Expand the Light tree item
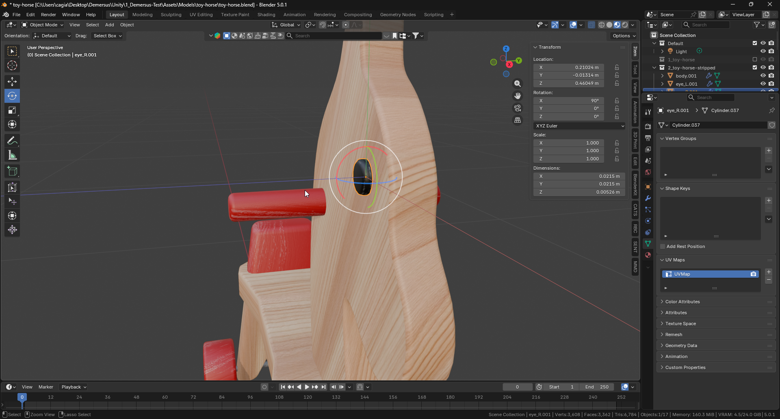Screen dimensions: 780x419 pyautogui.click(x=662, y=51)
